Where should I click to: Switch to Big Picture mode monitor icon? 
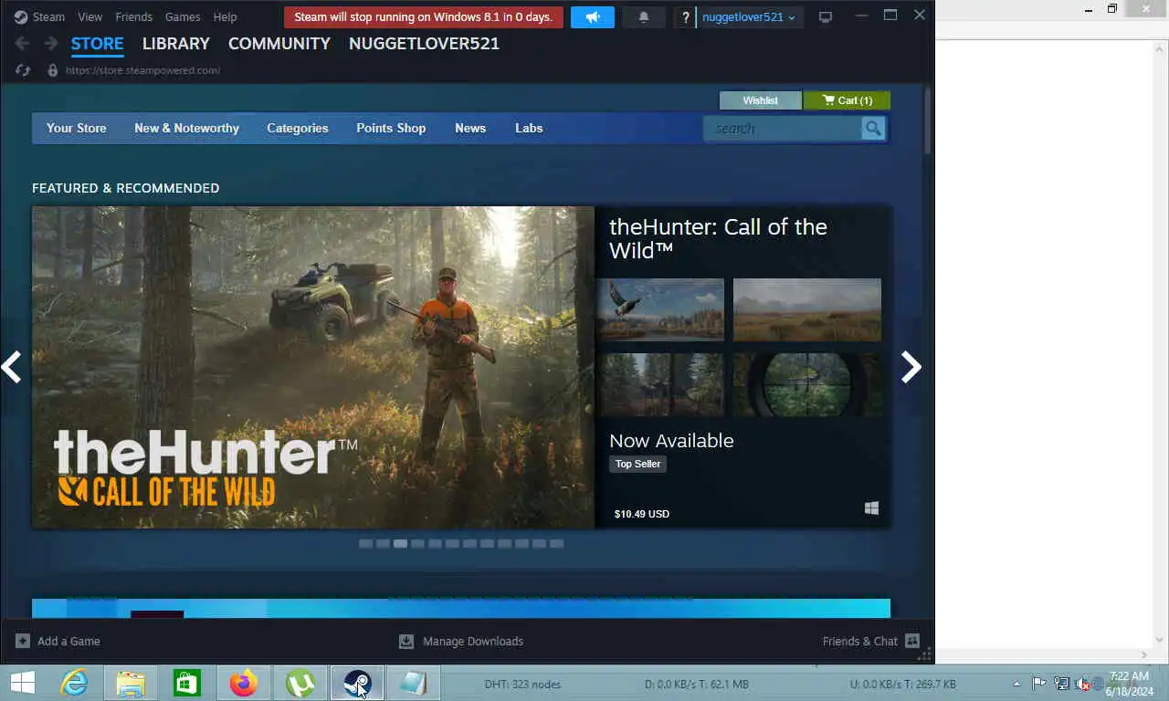point(825,17)
